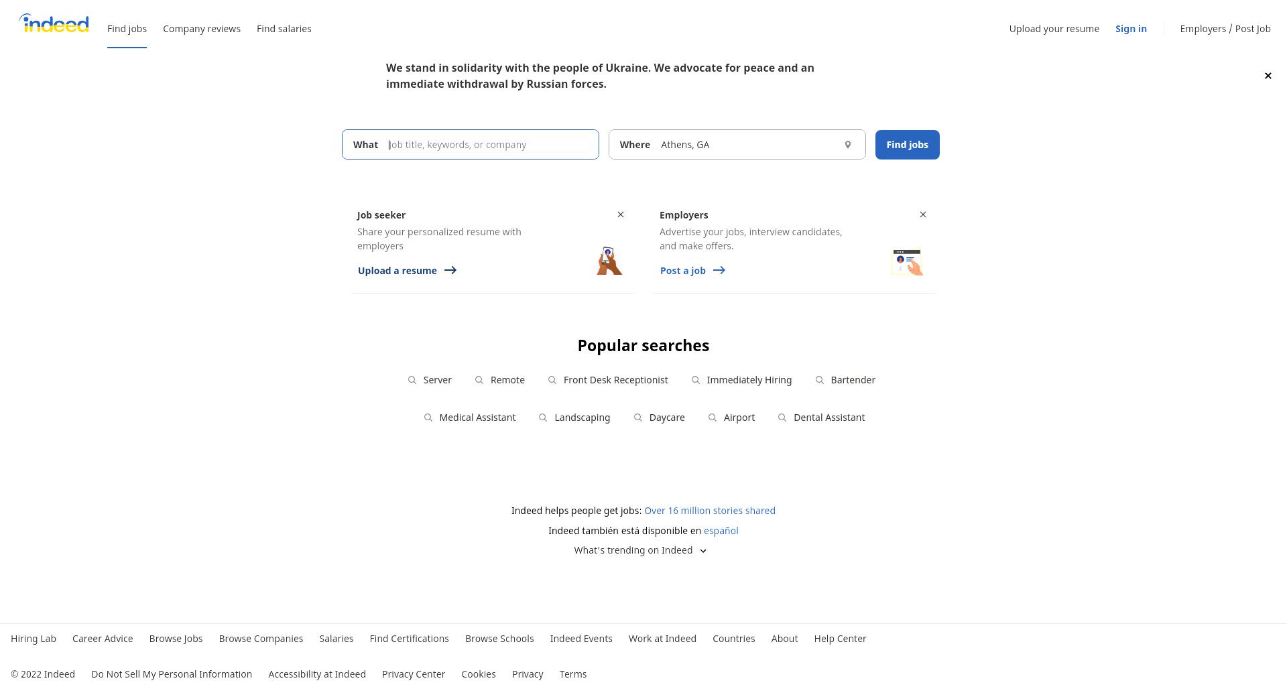The height and width of the screenshot is (697, 1287).
Task: Click the arrow next to Post a job
Action: tap(719, 270)
